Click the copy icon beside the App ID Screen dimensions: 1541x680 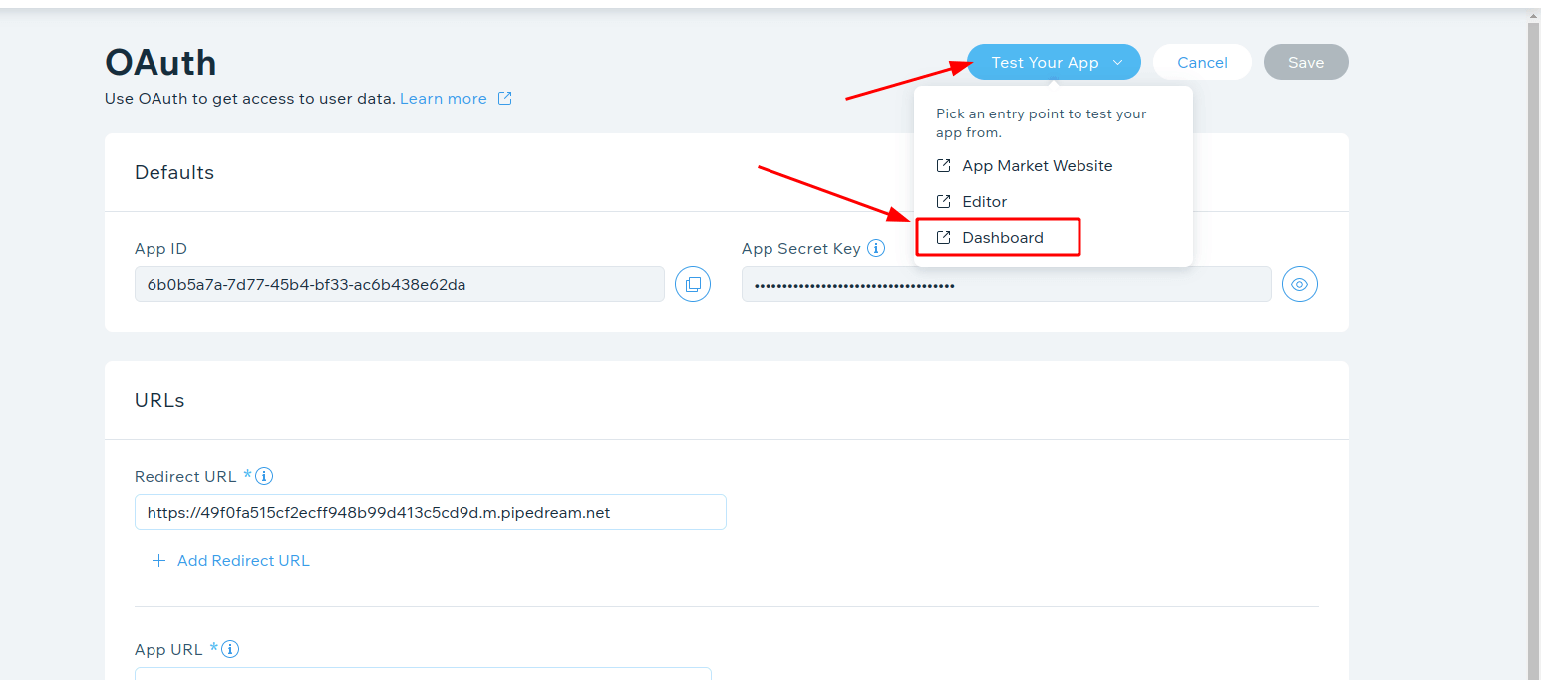[x=693, y=284]
